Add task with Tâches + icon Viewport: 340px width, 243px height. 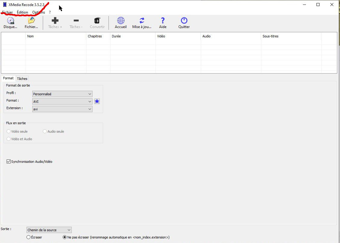pyautogui.click(x=55, y=21)
